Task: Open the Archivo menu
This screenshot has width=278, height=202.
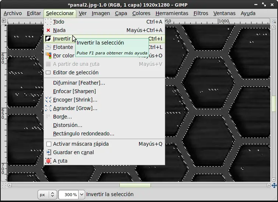Action: [x=13, y=14]
